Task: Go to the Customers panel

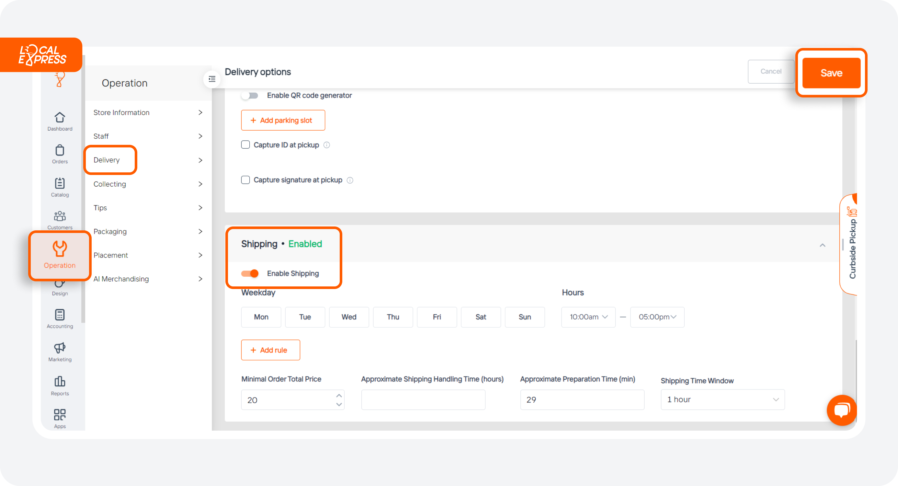Action: [60, 219]
